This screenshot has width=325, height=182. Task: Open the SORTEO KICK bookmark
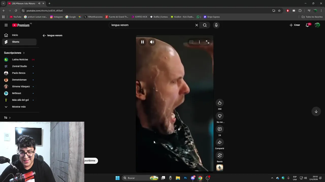tap(139, 17)
